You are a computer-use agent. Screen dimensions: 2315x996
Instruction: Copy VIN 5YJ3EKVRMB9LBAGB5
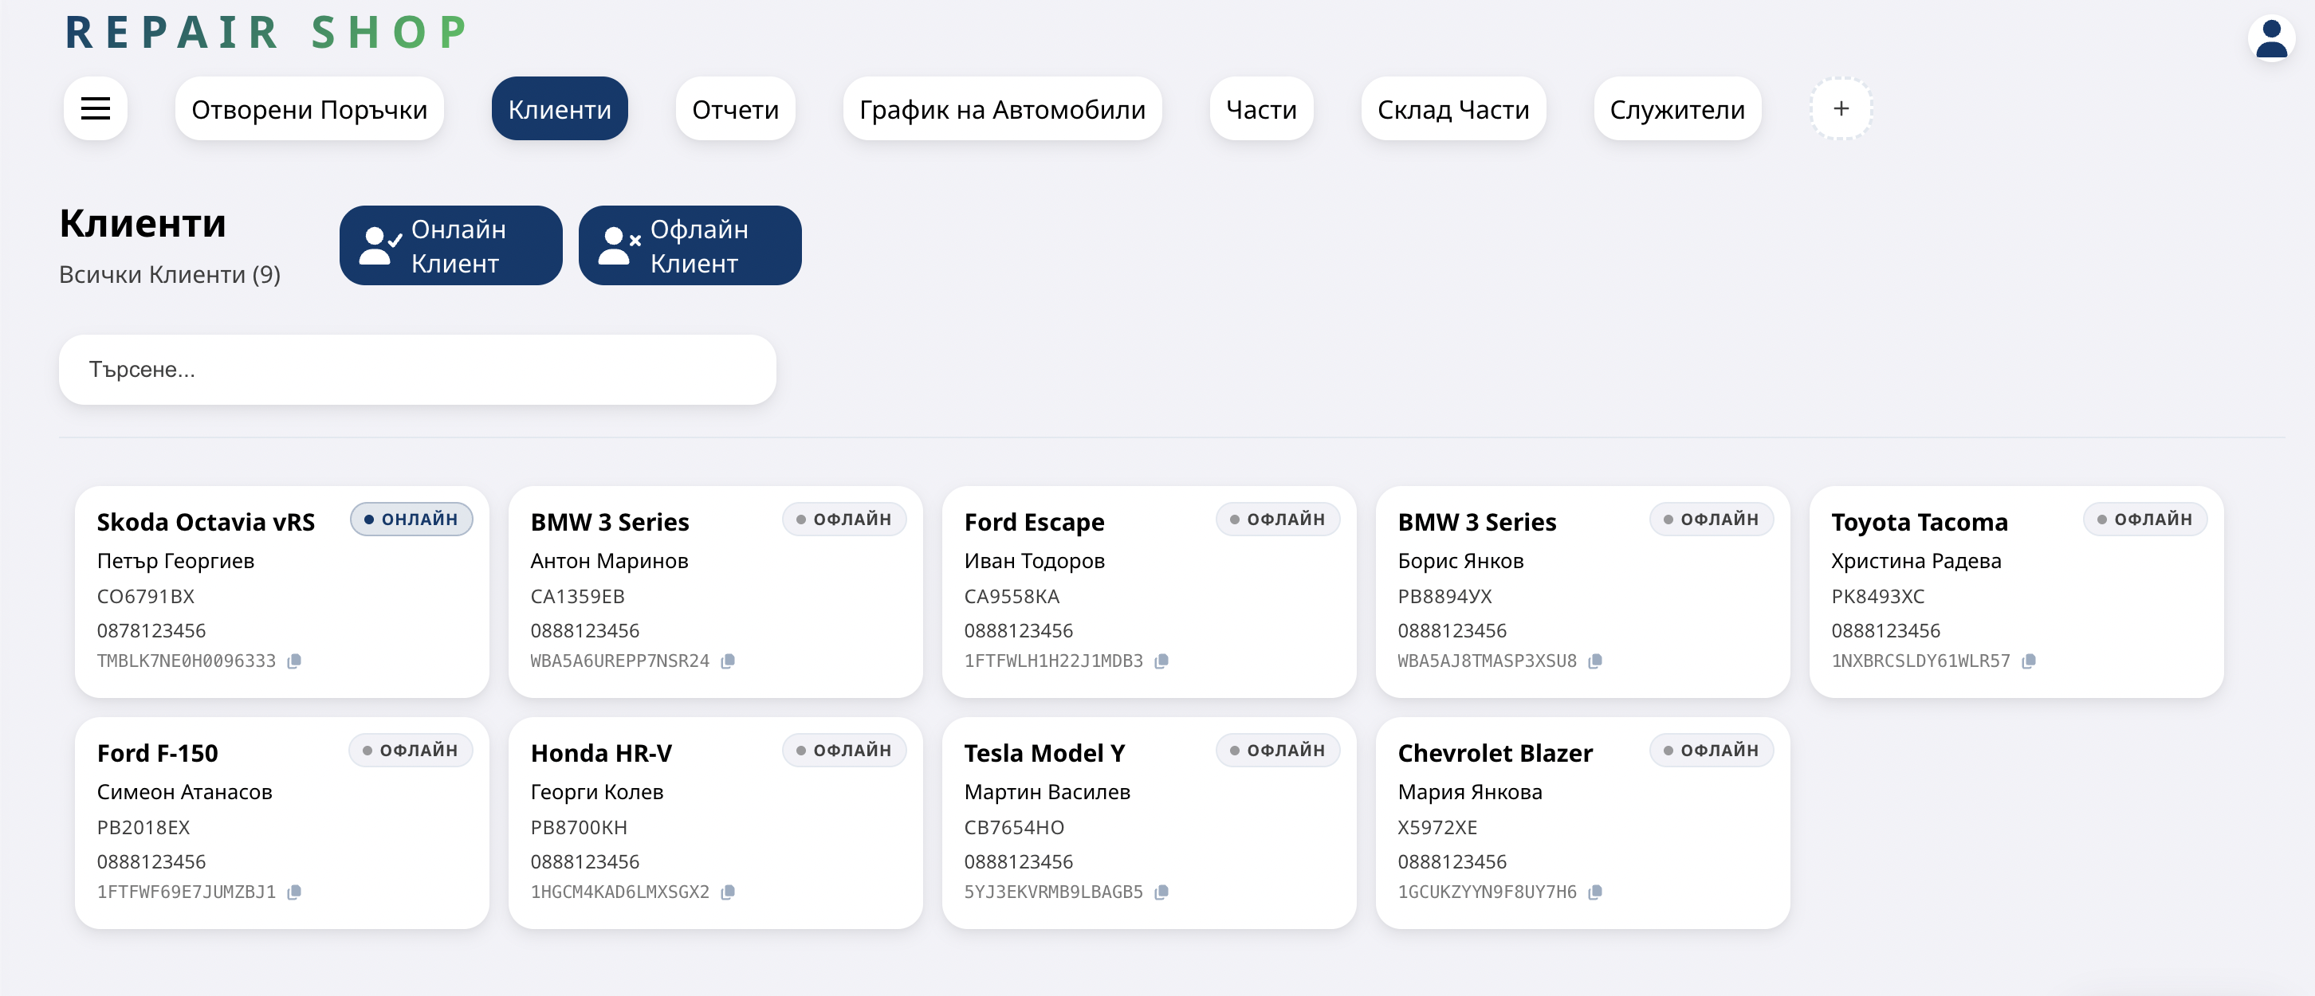1161,892
